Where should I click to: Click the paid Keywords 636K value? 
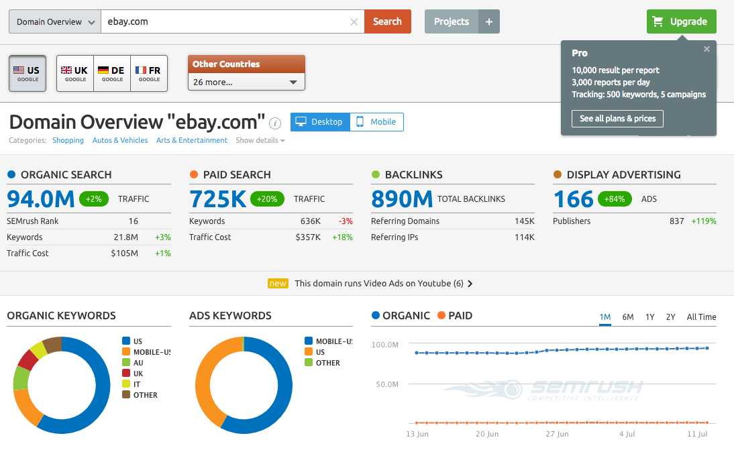pos(311,221)
